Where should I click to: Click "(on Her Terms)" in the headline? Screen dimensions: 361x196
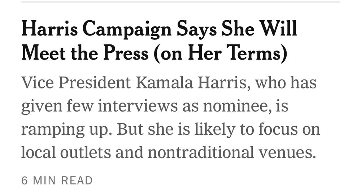click(220, 53)
